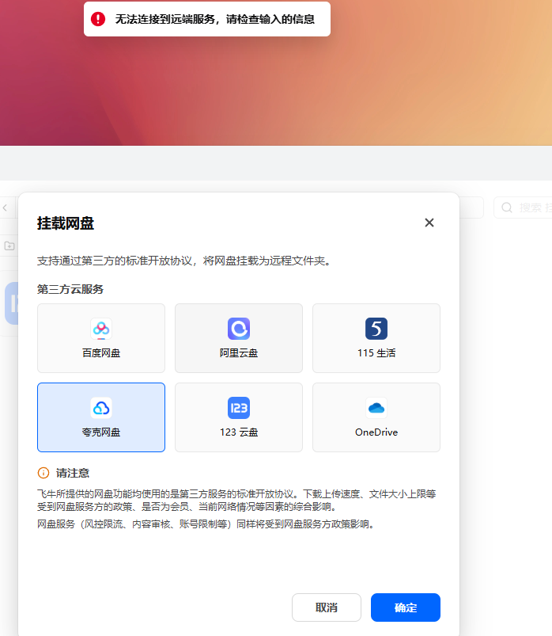
Task: Click the 挂载网盘 dialog title
Action: pos(66,223)
